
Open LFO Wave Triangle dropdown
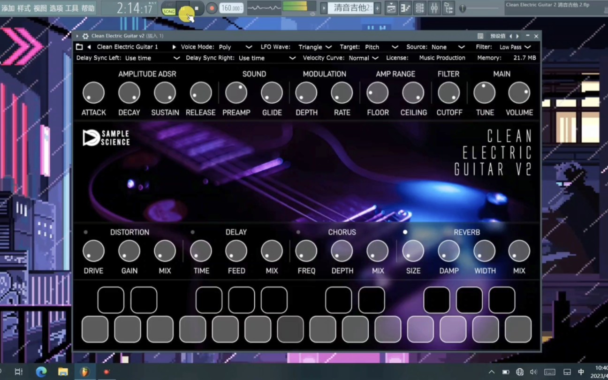[315, 47]
